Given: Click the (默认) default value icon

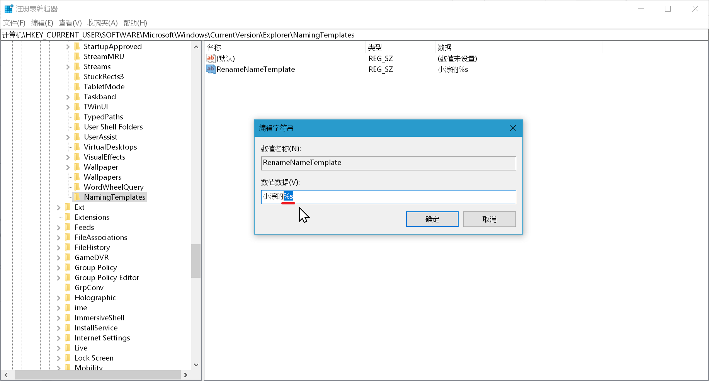Looking at the screenshot, I should [211, 58].
